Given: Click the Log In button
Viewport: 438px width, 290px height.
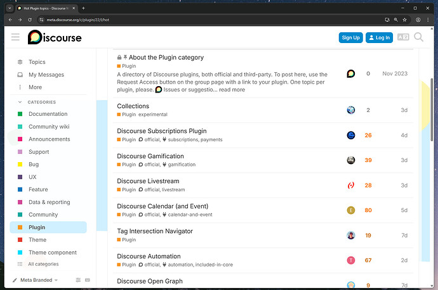Looking at the screenshot, I should [379, 37].
